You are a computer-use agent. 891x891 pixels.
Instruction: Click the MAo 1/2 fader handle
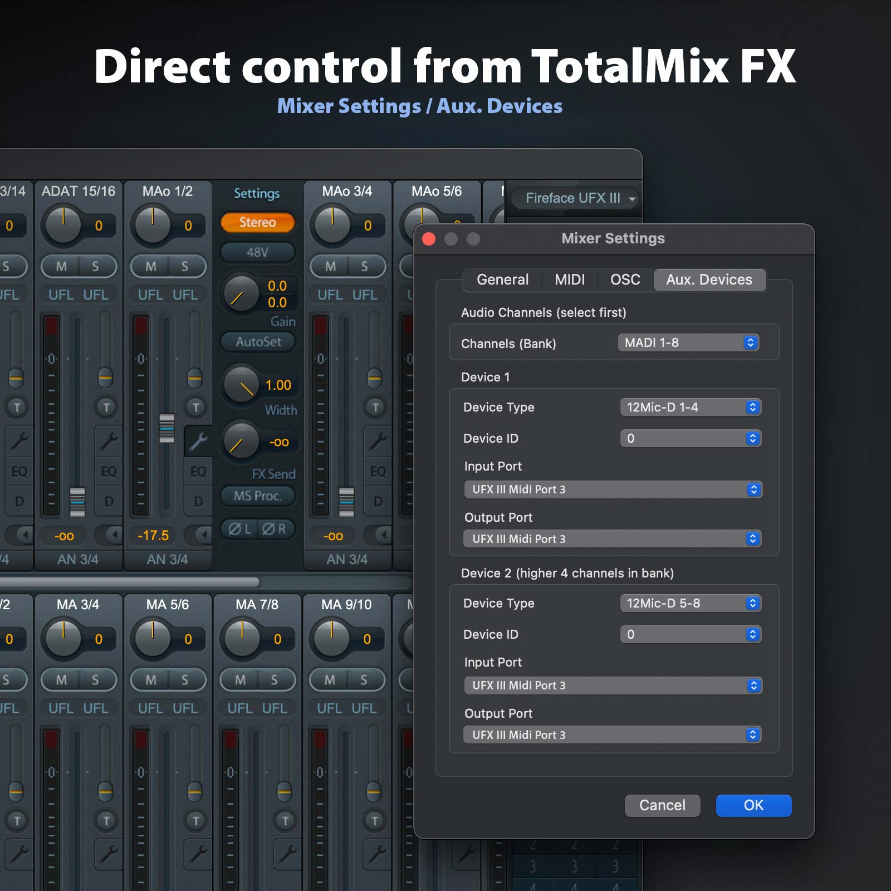pos(167,428)
